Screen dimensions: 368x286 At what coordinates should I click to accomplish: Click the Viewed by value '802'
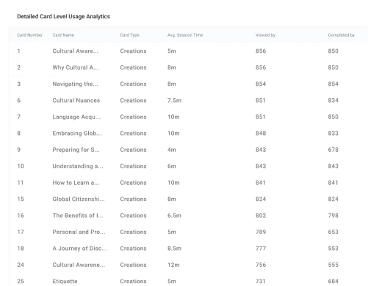point(261,216)
